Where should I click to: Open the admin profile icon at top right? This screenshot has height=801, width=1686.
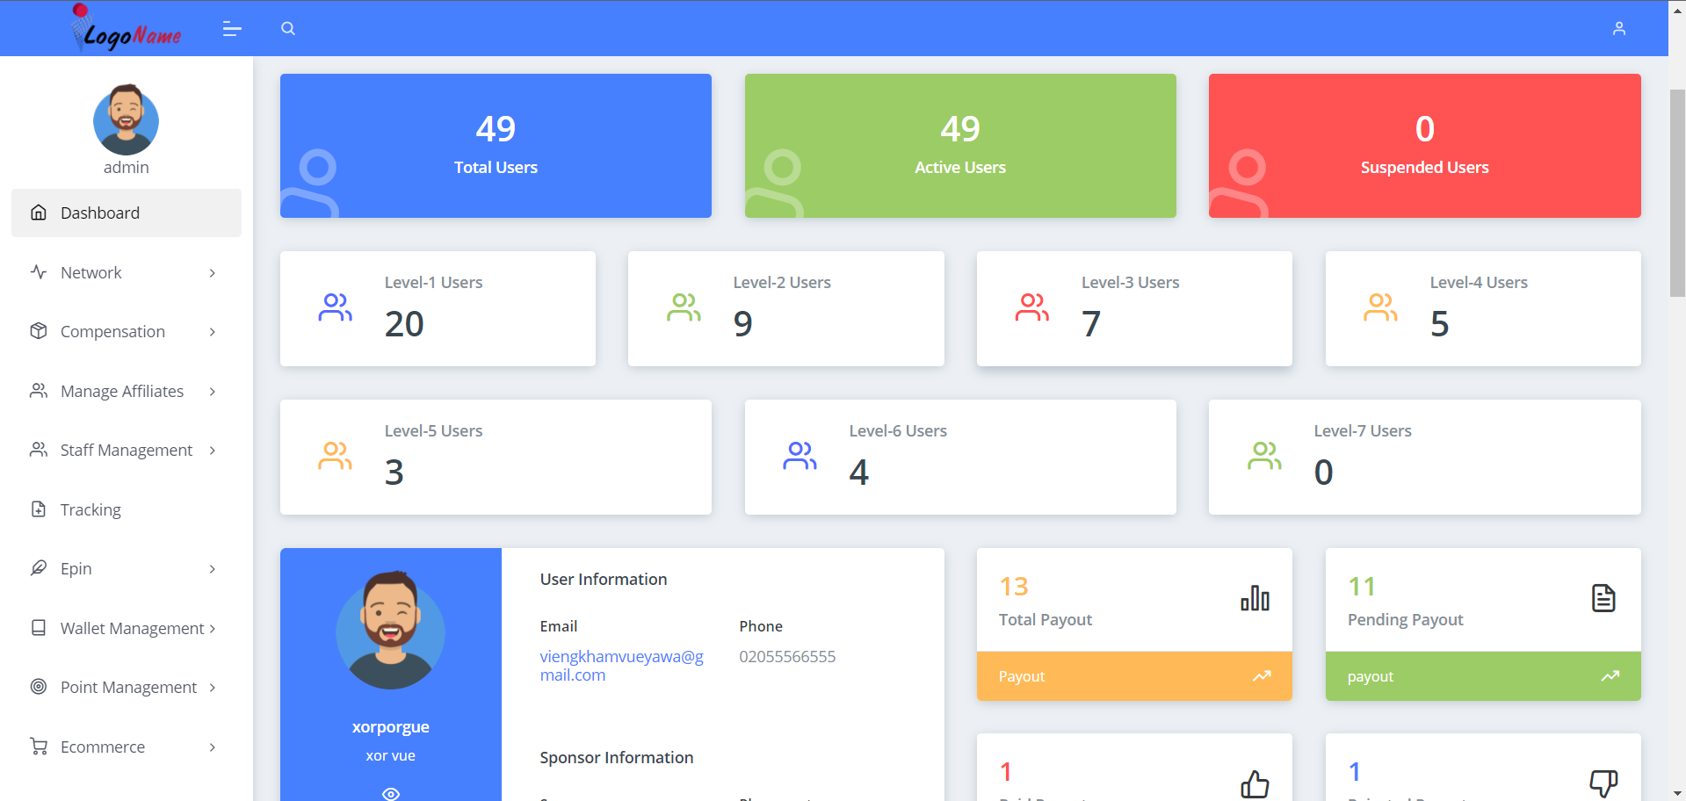pyautogui.click(x=1618, y=28)
